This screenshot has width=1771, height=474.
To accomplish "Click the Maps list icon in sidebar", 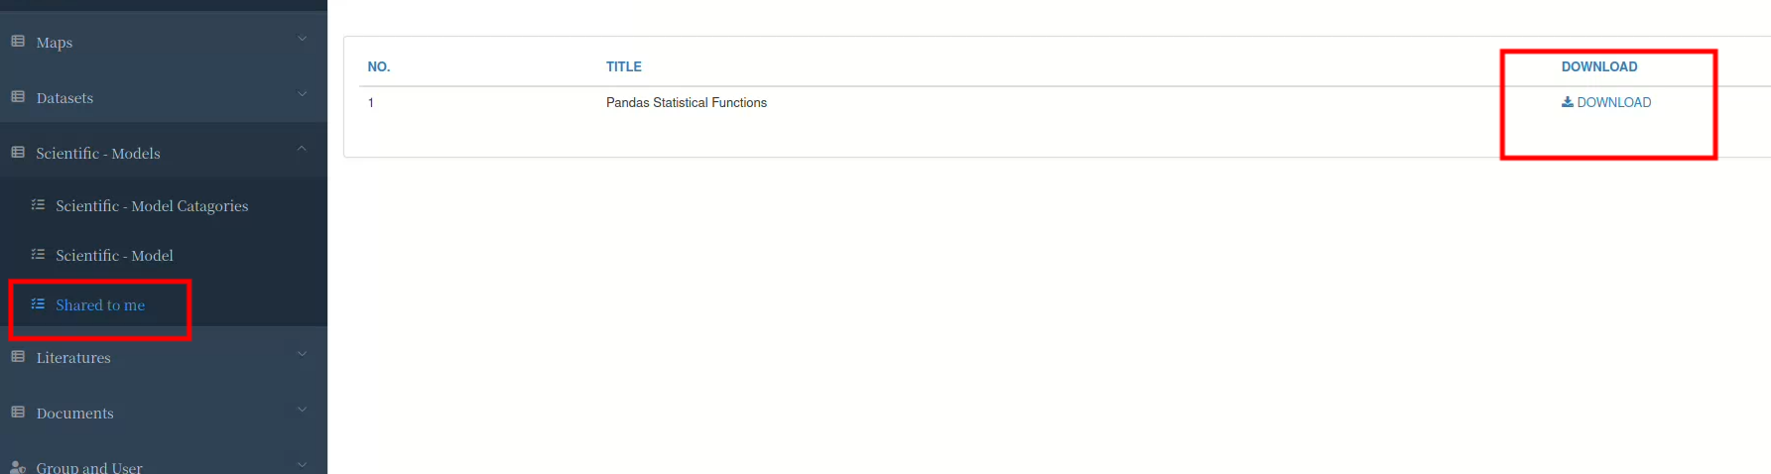I will coord(18,42).
